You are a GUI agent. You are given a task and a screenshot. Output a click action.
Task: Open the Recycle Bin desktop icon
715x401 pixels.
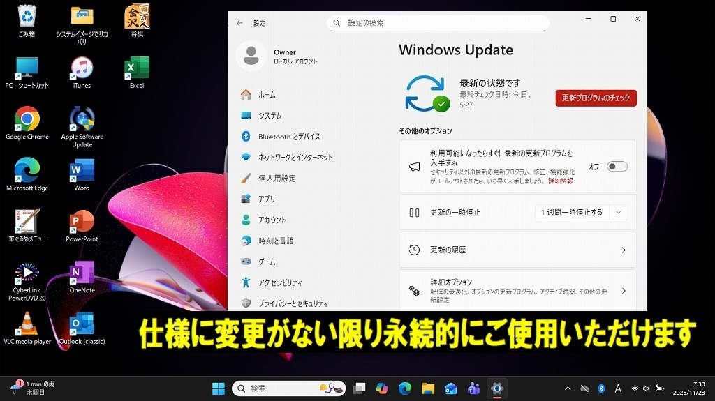click(x=27, y=21)
